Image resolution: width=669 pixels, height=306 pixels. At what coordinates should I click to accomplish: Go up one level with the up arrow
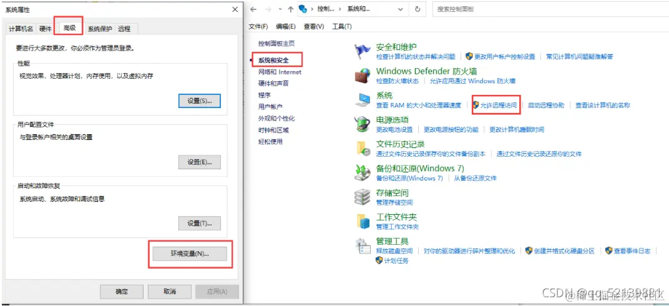291,9
